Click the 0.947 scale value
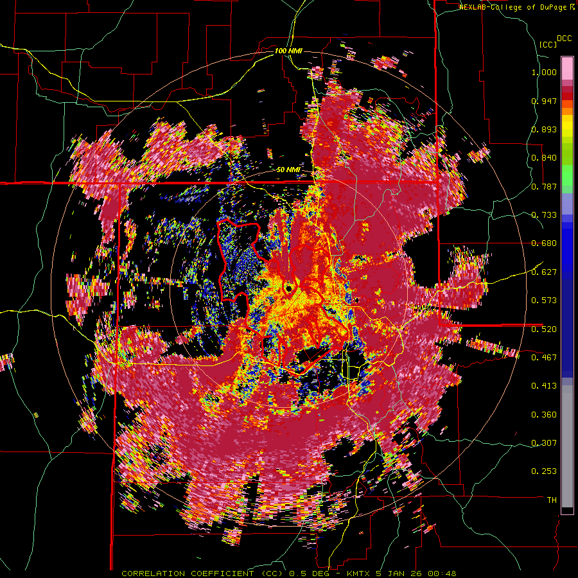 click(x=544, y=101)
